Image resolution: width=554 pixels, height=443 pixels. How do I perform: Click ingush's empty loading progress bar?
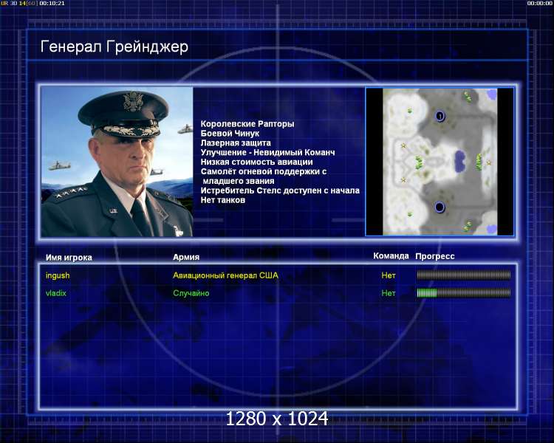pyautogui.click(x=464, y=275)
